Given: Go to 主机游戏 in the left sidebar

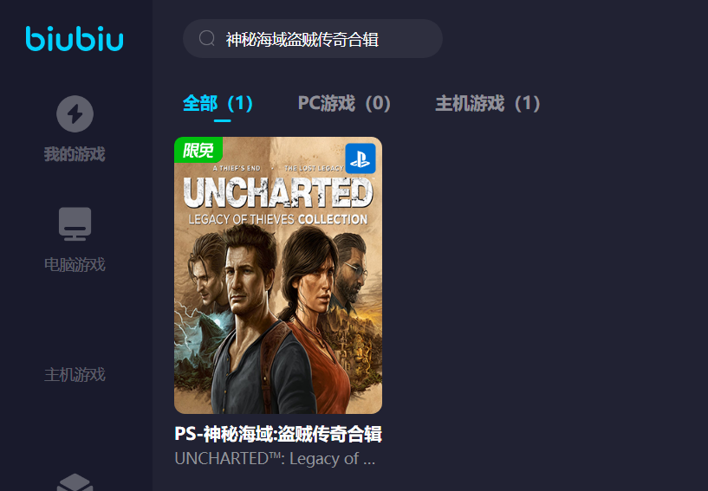Looking at the screenshot, I should [x=75, y=375].
